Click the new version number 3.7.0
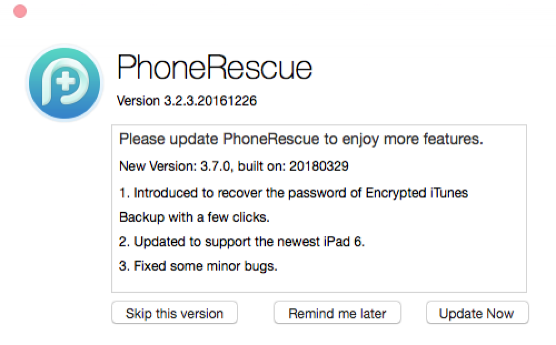This screenshot has width=556, height=345. [x=215, y=166]
